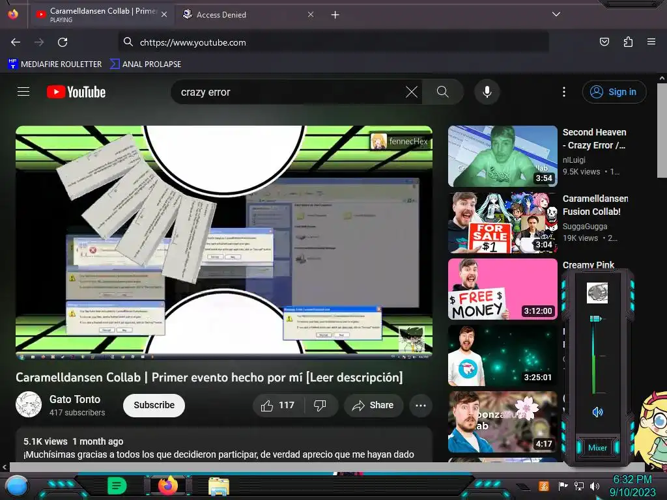The height and width of the screenshot is (500, 667).
Task: Click the video title text
Action: [209, 378]
